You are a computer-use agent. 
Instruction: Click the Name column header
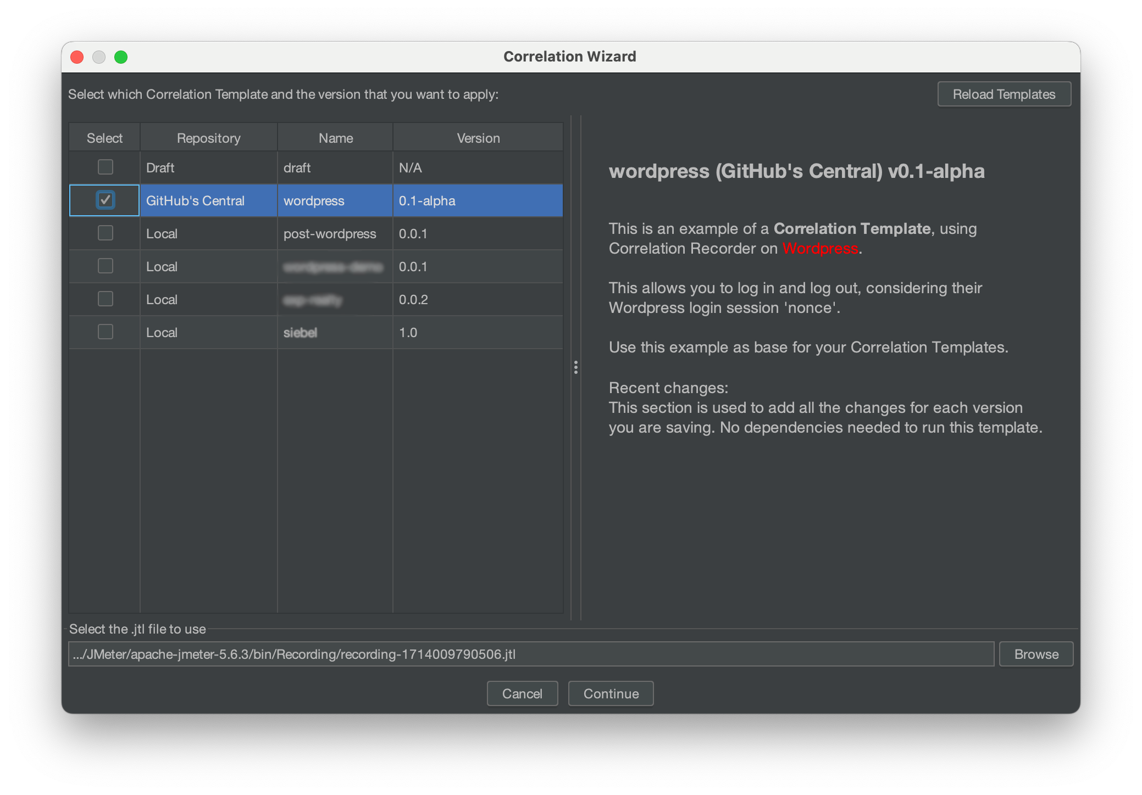pyautogui.click(x=335, y=138)
